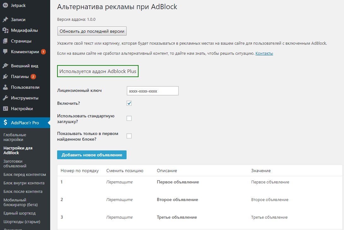The height and width of the screenshot is (230, 344).
Task: Select the Внешний вид appearance icon
Action: coord(6,65)
